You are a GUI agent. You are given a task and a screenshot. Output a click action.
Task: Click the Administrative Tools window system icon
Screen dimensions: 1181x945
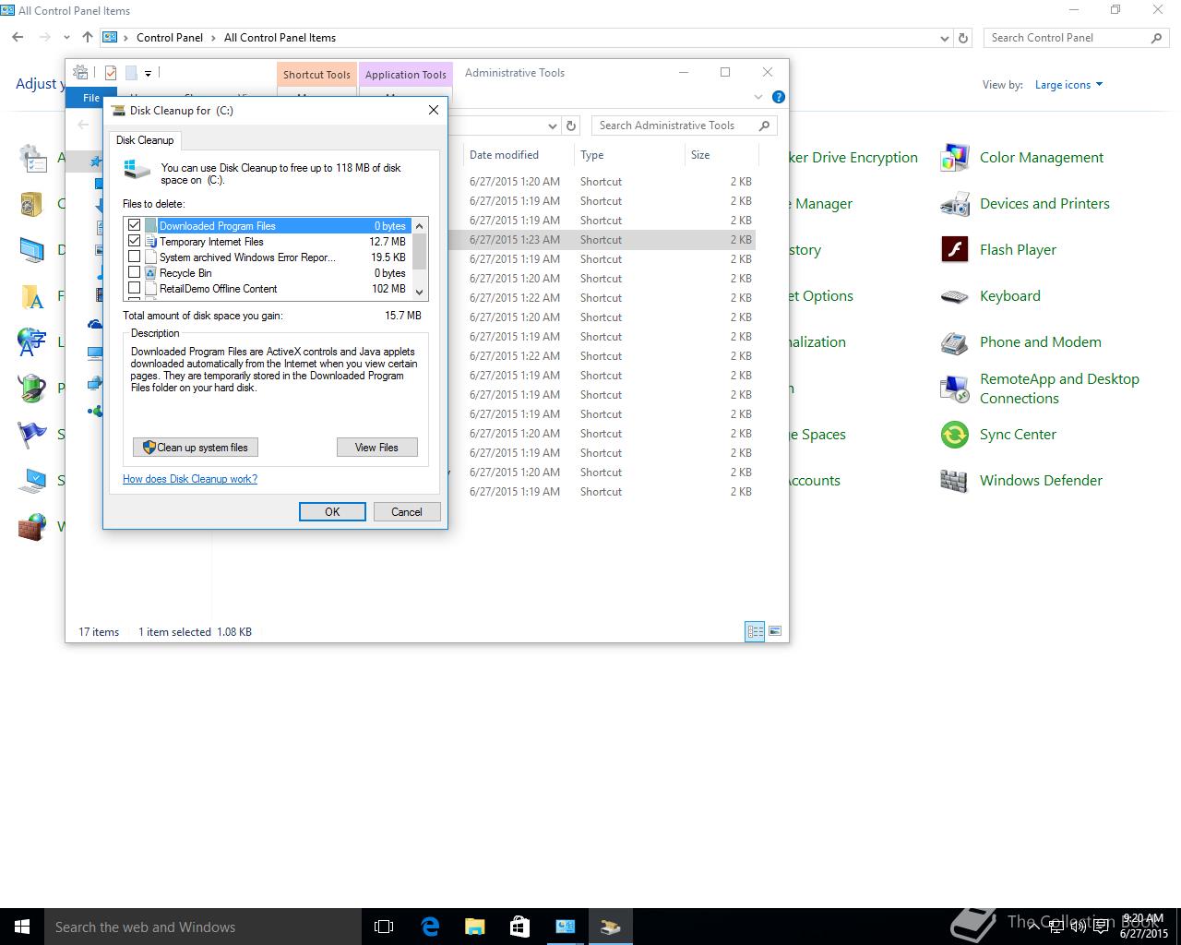(81, 72)
